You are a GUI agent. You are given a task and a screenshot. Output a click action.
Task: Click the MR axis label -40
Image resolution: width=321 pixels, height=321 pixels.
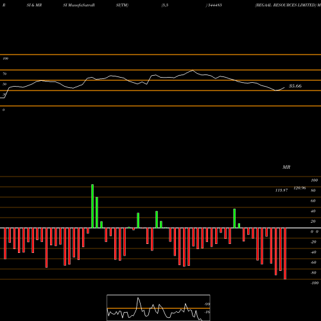[313, 252]
